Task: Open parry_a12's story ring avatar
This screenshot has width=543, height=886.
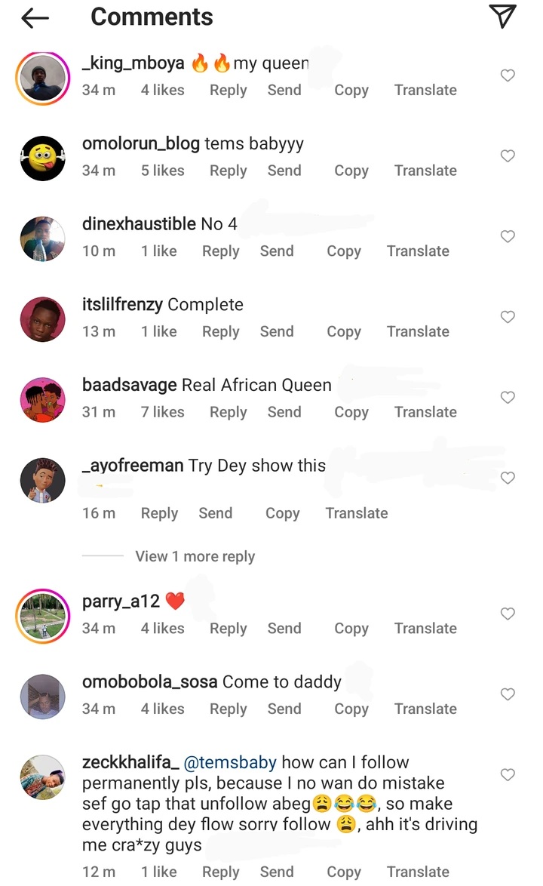Action: 42,617
